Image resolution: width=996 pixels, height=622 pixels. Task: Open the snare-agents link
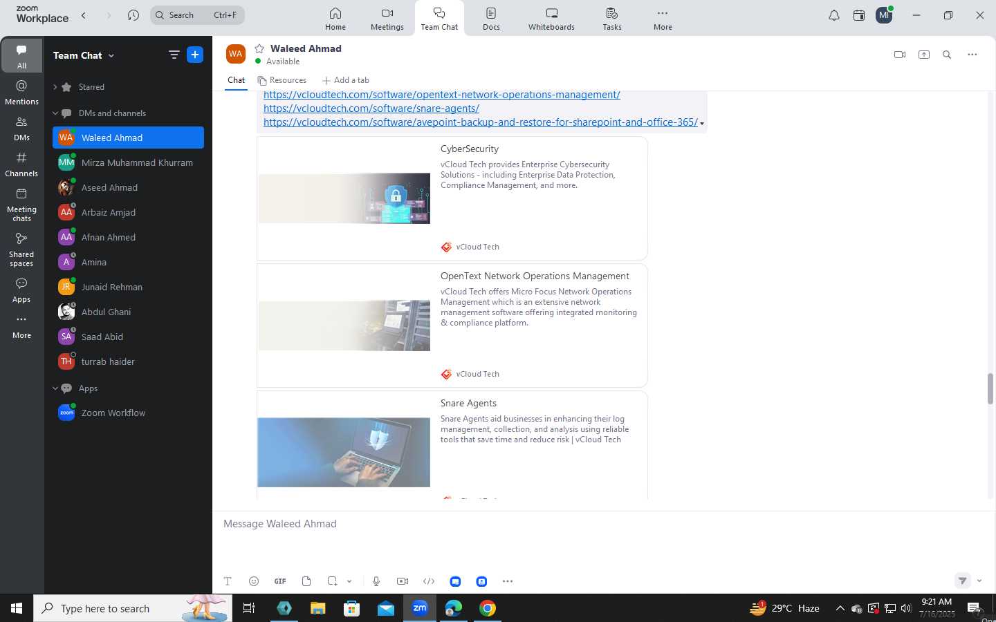[371, 109]
